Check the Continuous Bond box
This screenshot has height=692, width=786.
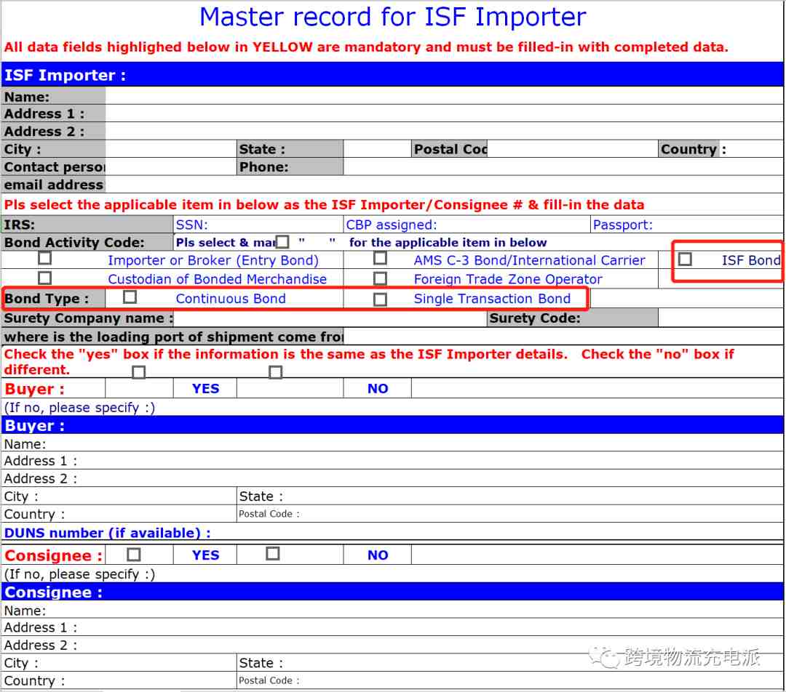(130, 297)
